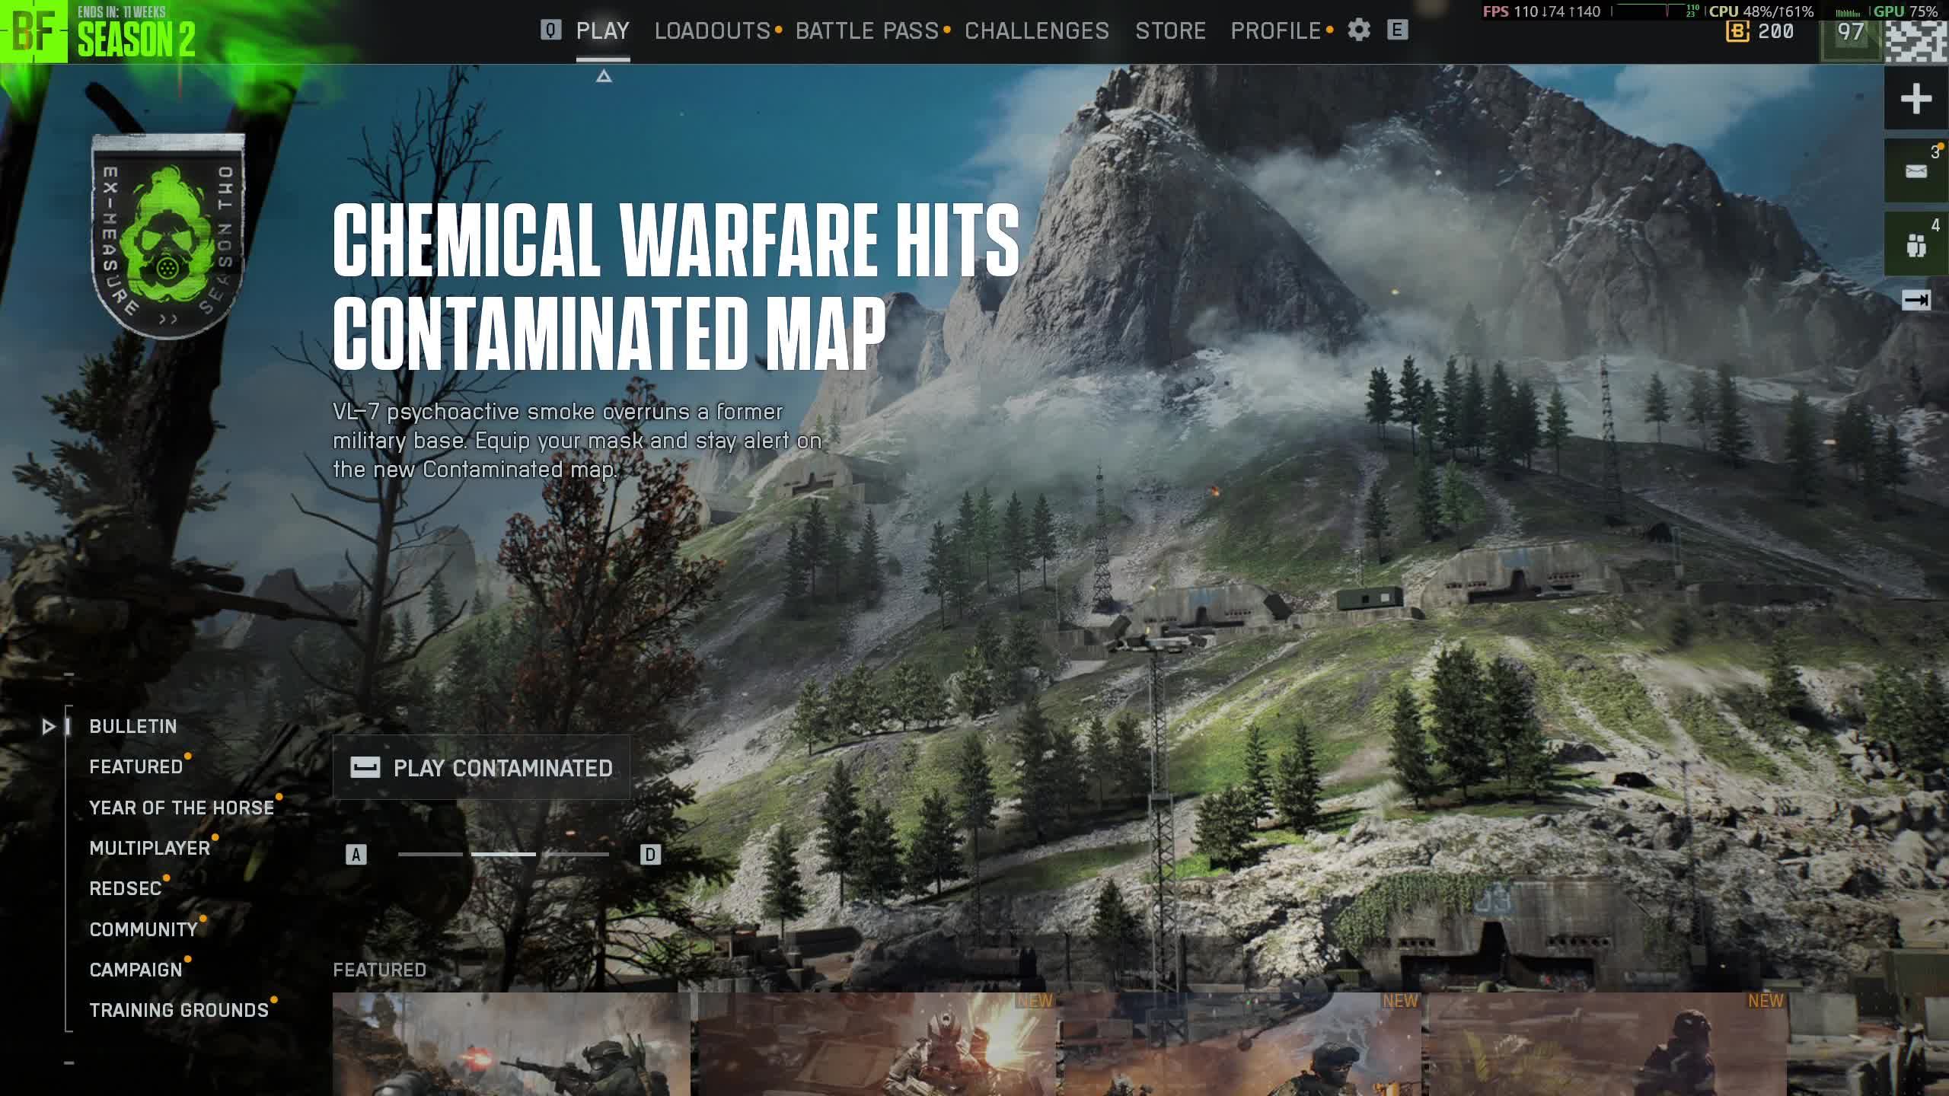The height and width of the screenshot is (1096, 1949).
Task: Select the third bulletin carousel indicator
Action: (576, 854)
